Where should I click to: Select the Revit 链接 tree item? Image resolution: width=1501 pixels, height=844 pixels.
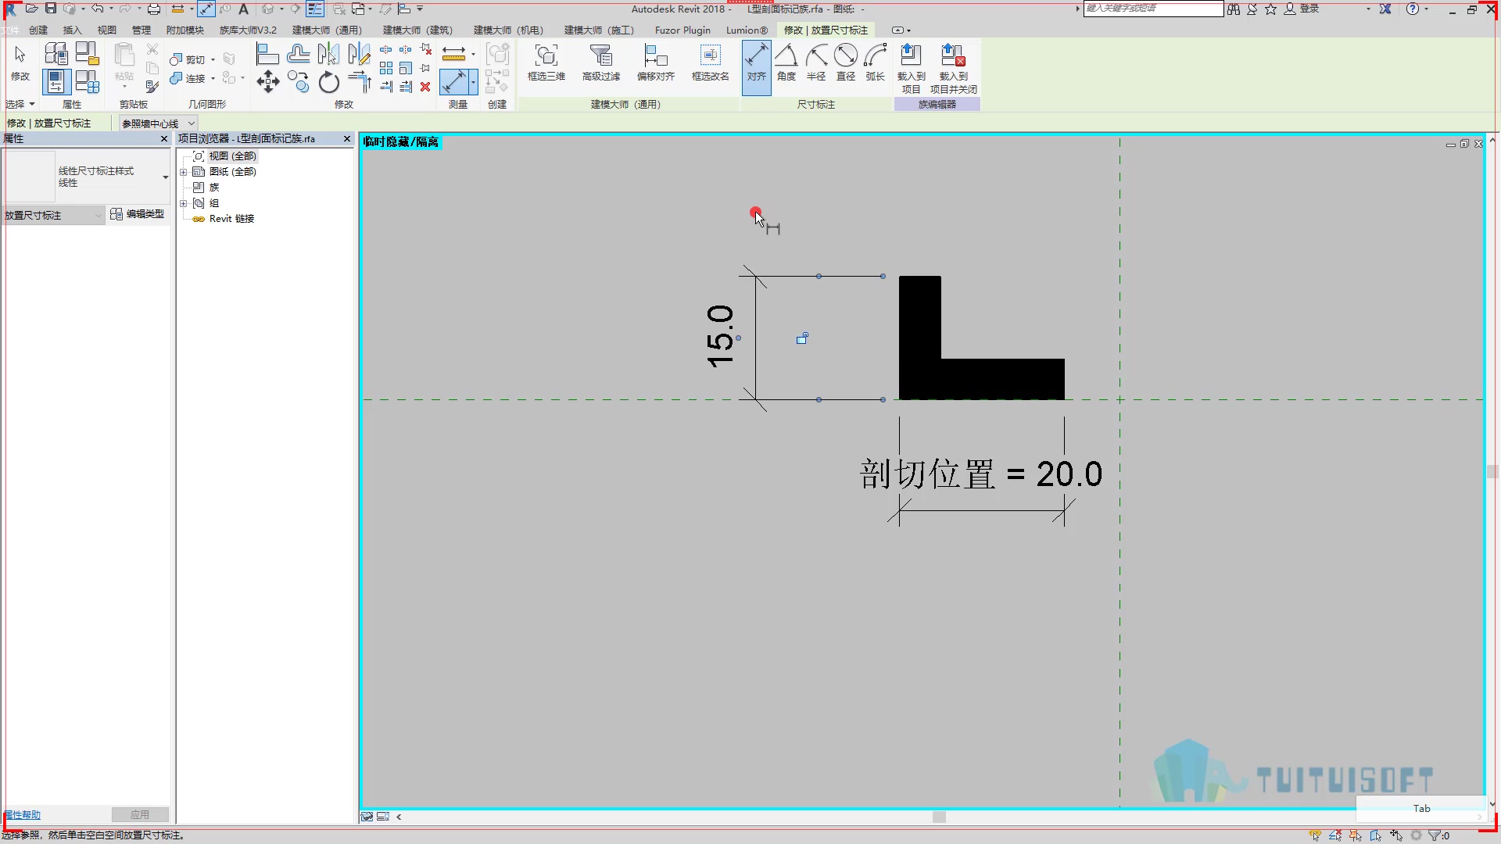(231, 219)
